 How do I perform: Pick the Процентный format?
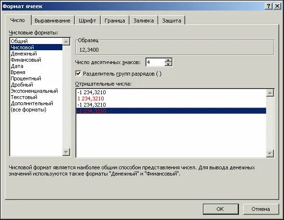point(36,78)
